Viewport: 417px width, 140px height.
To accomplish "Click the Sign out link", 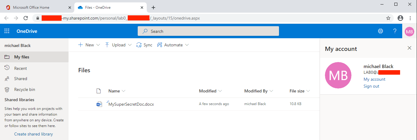I will pos(371,86).
